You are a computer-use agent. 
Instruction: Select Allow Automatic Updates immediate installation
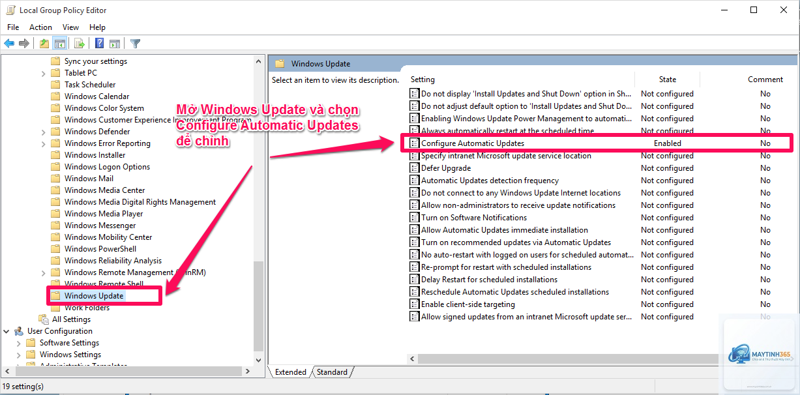click(x=504, y=230)
